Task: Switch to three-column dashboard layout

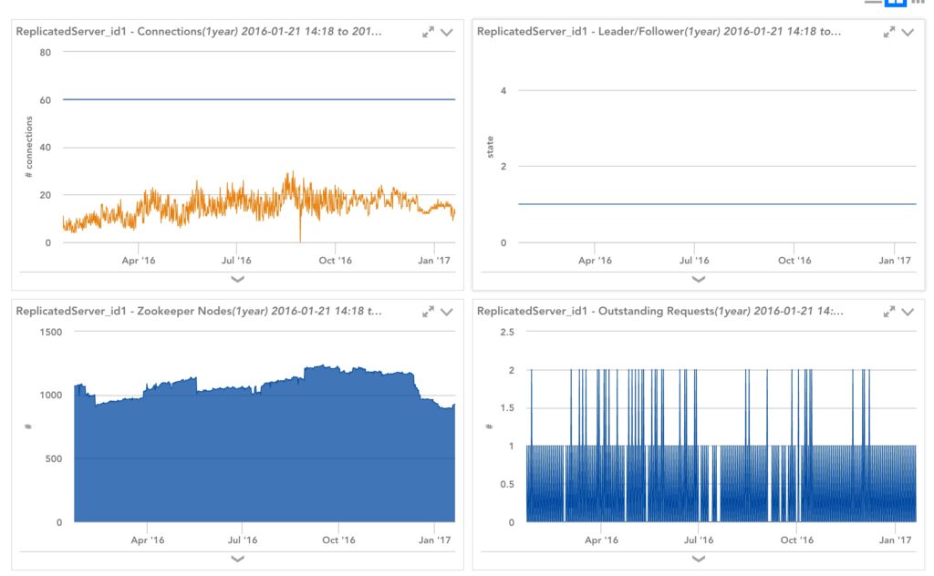Action: click(917, 3)
